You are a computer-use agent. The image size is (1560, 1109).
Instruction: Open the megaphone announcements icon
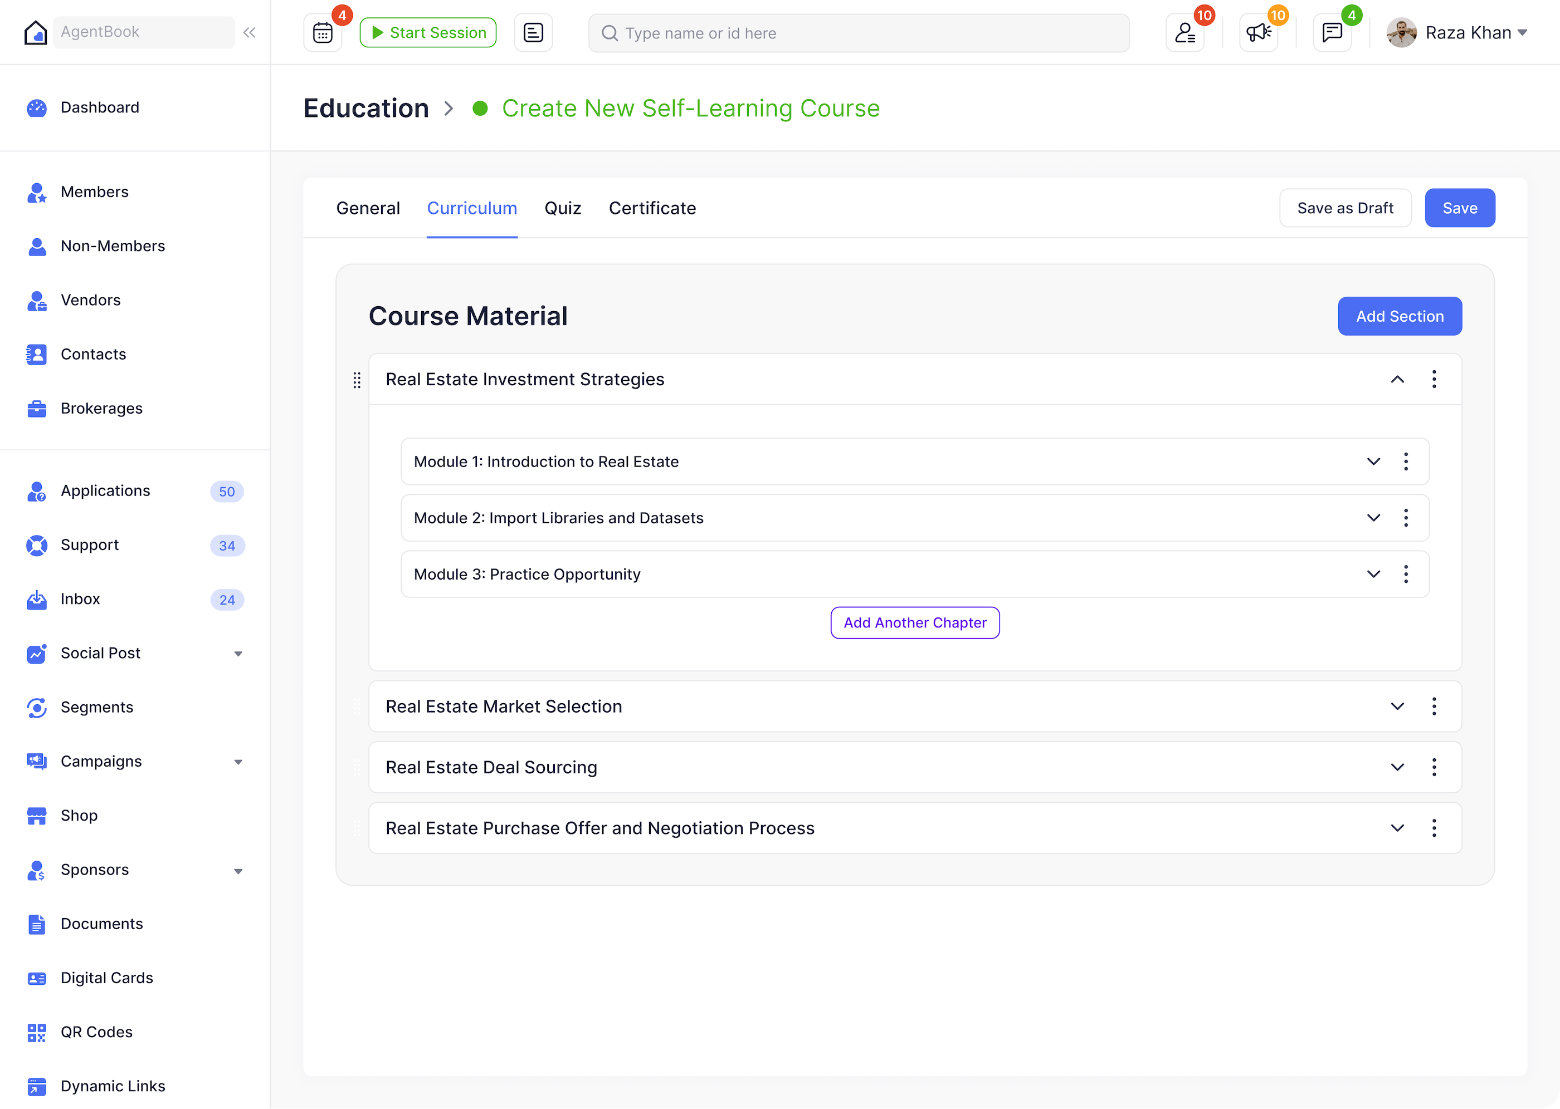click(x=1258, y=33)
